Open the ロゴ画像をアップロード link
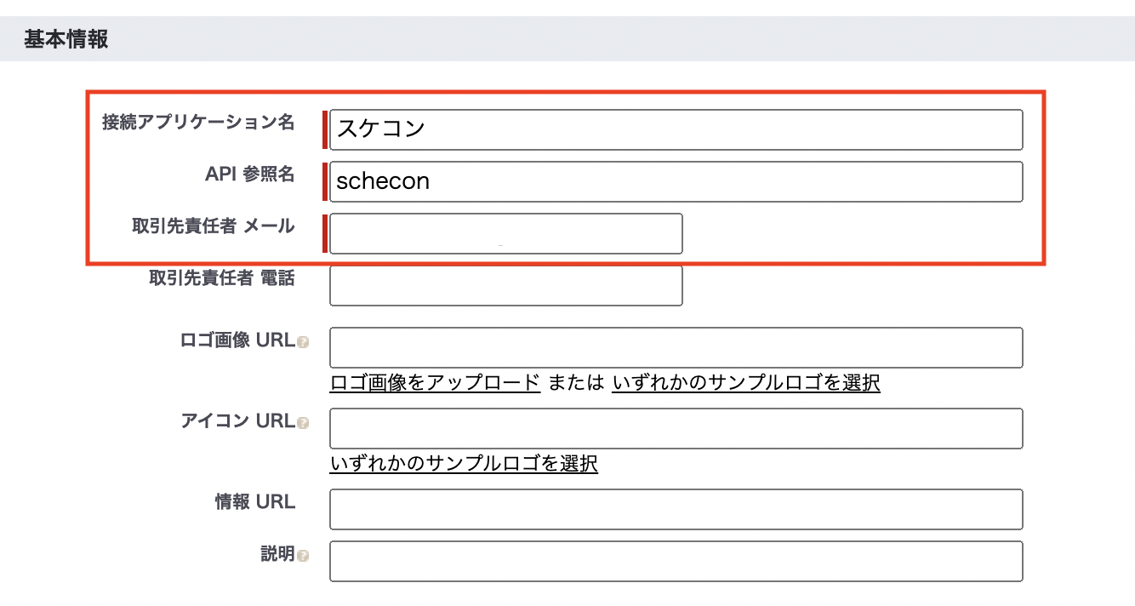1135x606 pixels. click(435, 382)
